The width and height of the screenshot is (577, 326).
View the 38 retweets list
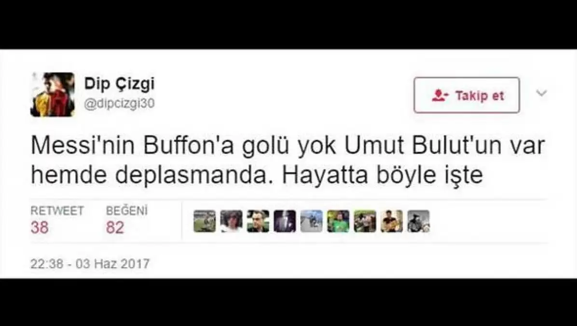click(x=40, y=227)
